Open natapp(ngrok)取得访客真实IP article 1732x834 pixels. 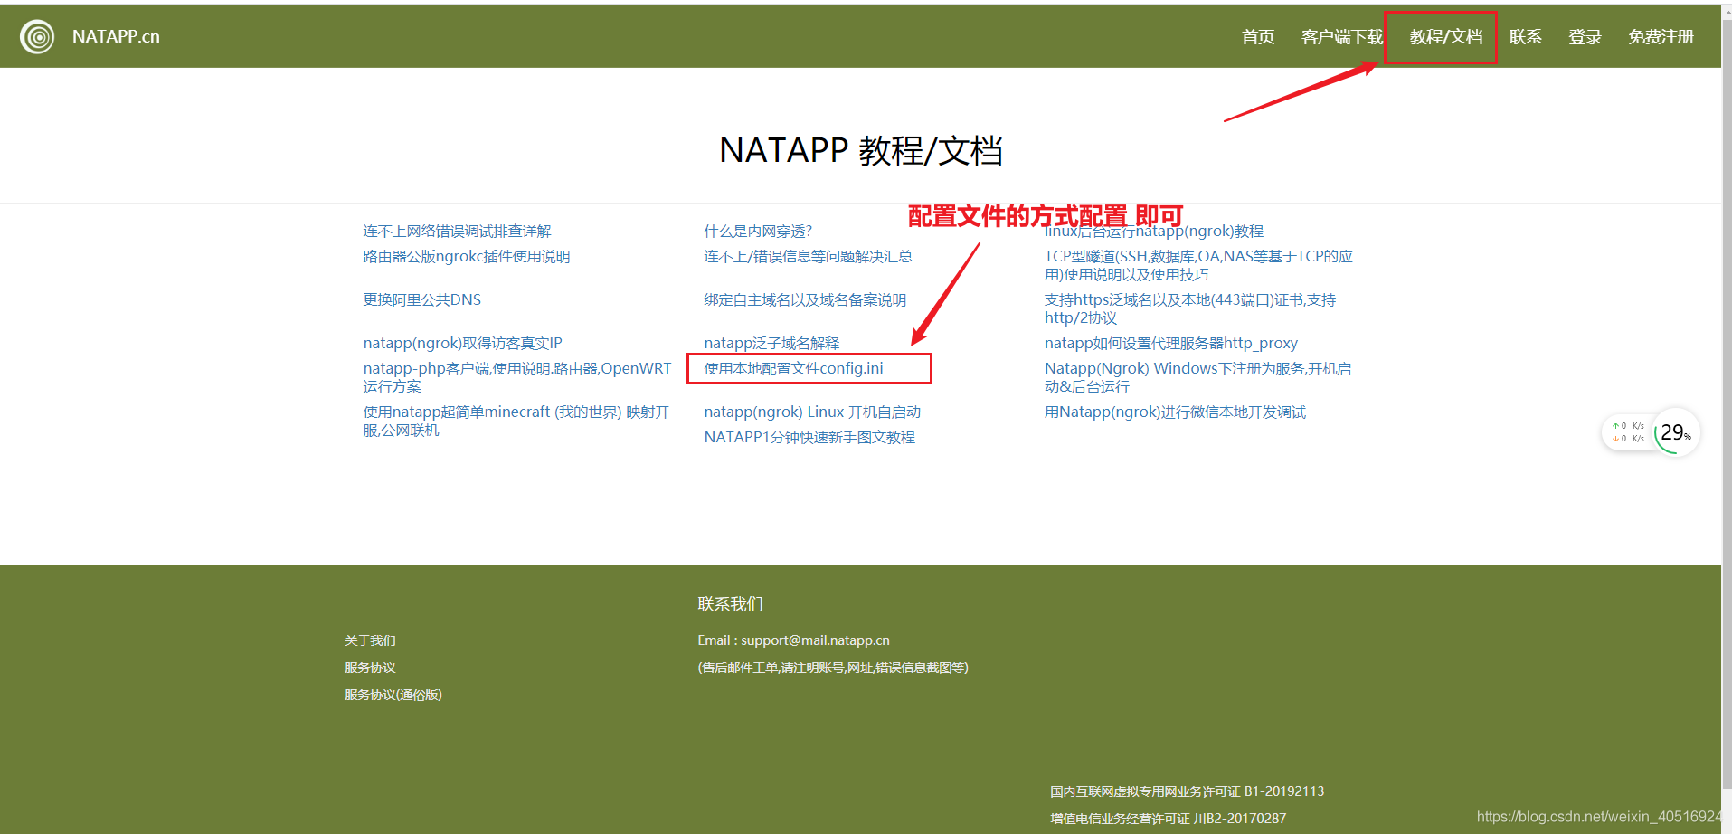[x=462, y=344]
